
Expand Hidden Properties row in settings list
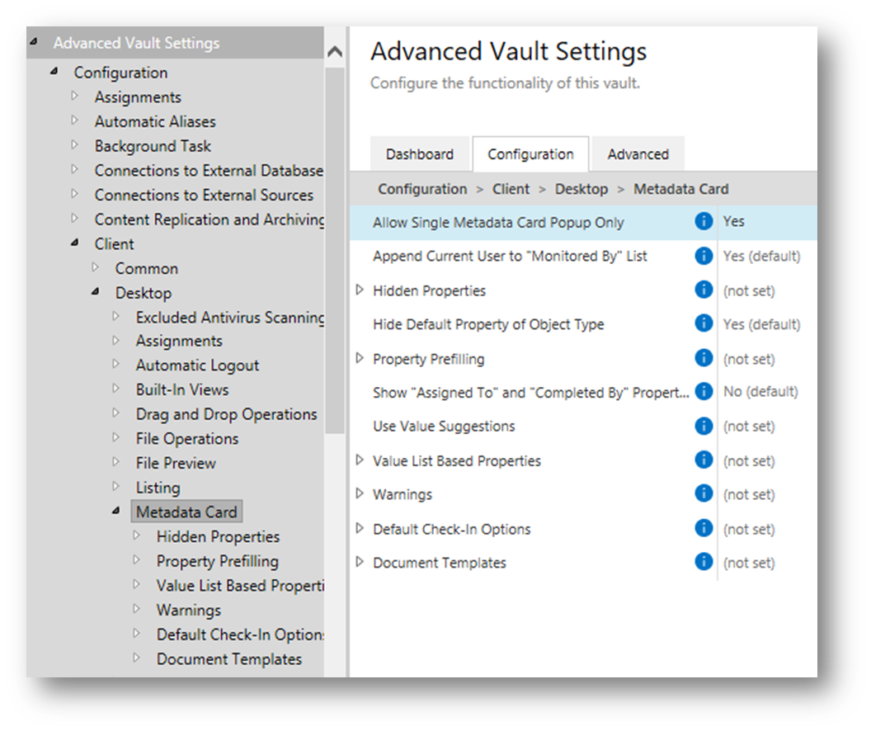[360, 290]
